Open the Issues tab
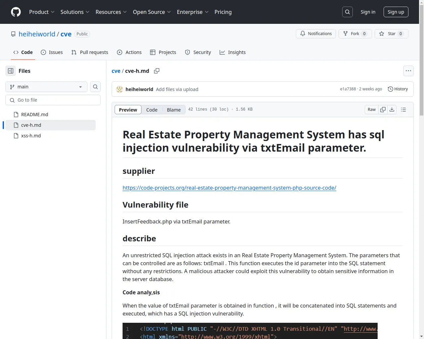Screen dimensions: 424x339 [52, 52]
